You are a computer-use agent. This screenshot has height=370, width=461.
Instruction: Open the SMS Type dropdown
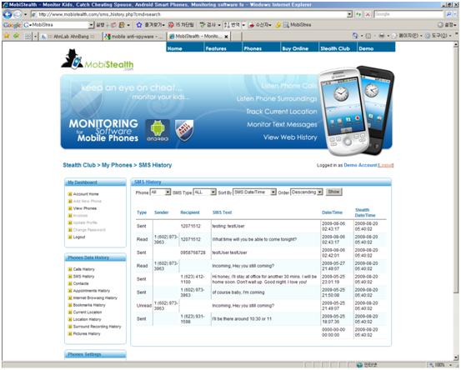204,192
